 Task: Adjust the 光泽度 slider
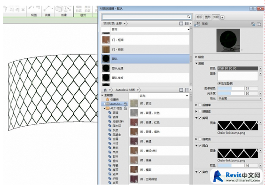(x=231, y=93)
